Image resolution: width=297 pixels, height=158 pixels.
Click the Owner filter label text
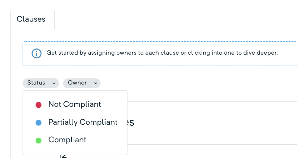click(x=77, y=83)
